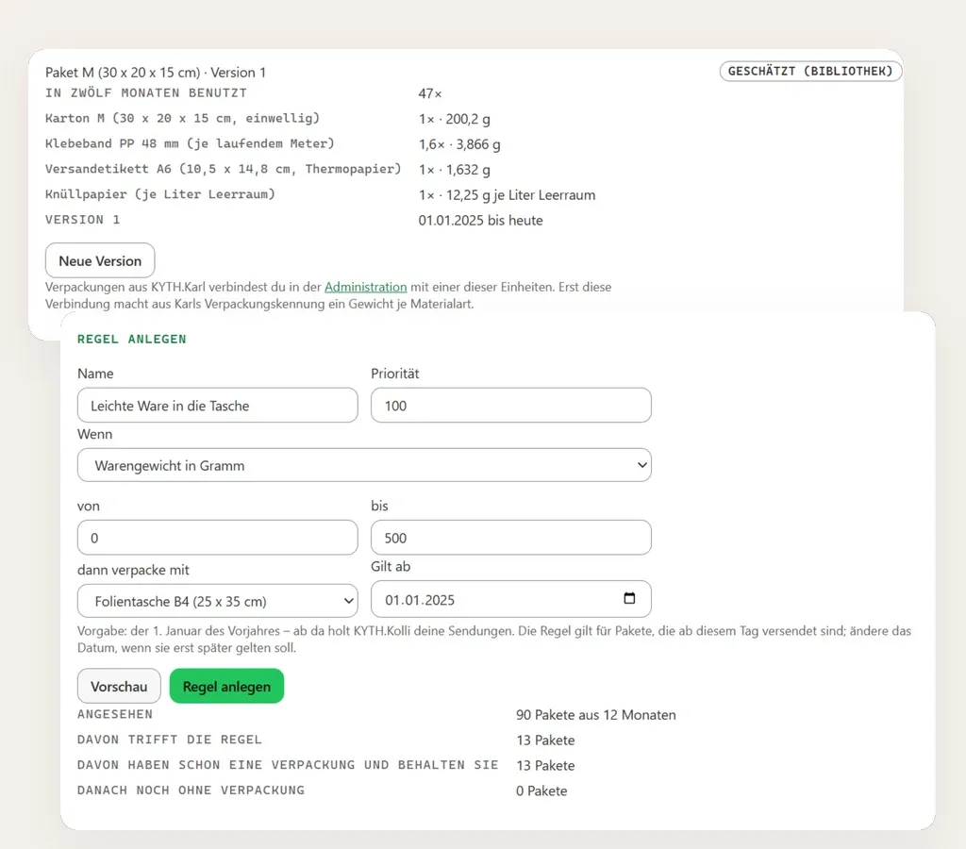Screen dimensions: 966x849
Task: Click the green Regel anlegen button
Action: [x=226, y=686]
